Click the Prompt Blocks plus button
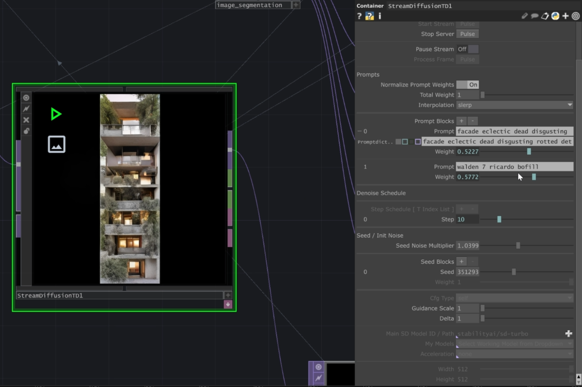Viewport: 582px width, 387px height. (462, 121)
